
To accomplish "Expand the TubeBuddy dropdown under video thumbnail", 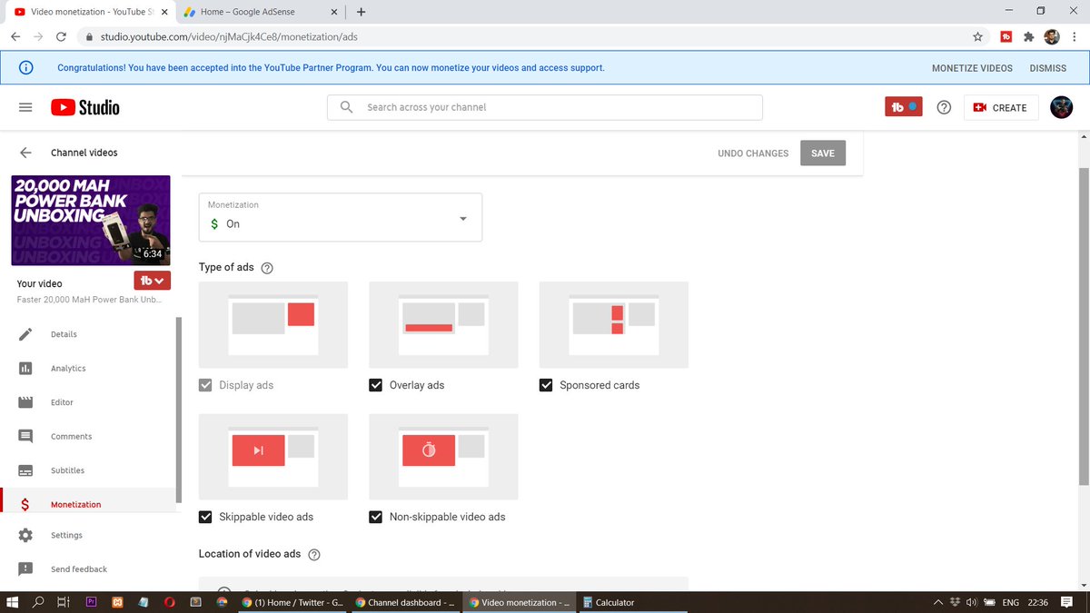I will point(153,281).
